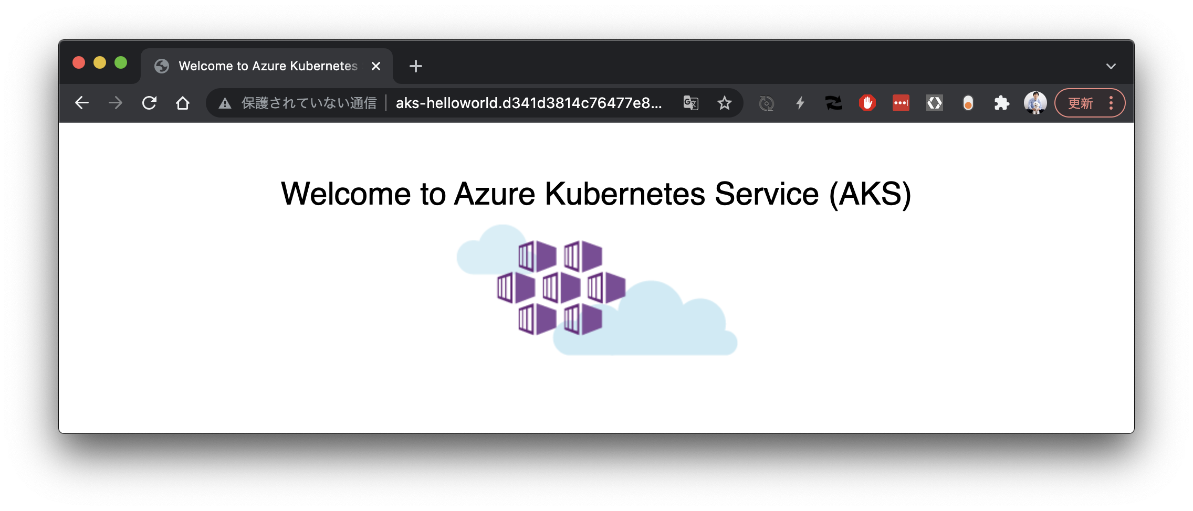This screenshot has width=1193, height=511.
Task: Close the browser window with red button
Action: [x=79, y=63]
